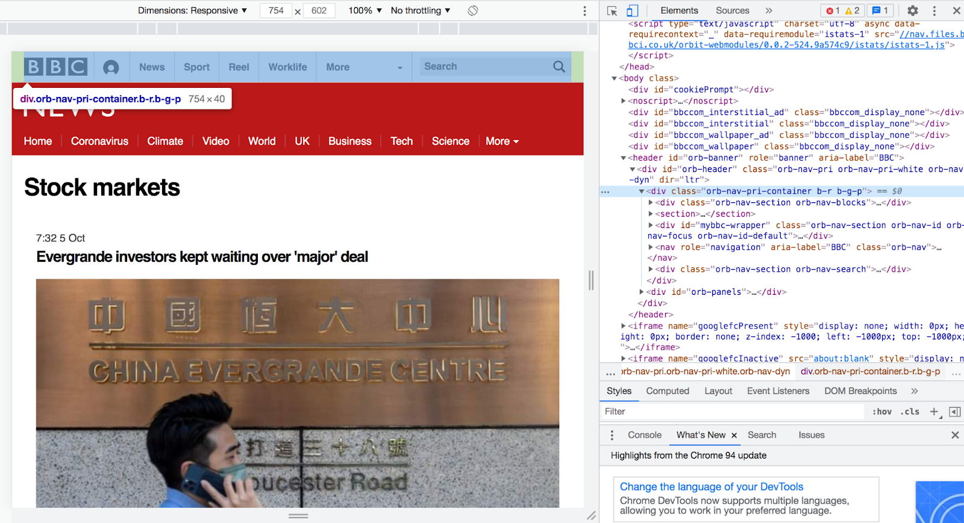Open the Search drawer tab
The width and height of the screenshot is (964, 523).
[762, 435]
